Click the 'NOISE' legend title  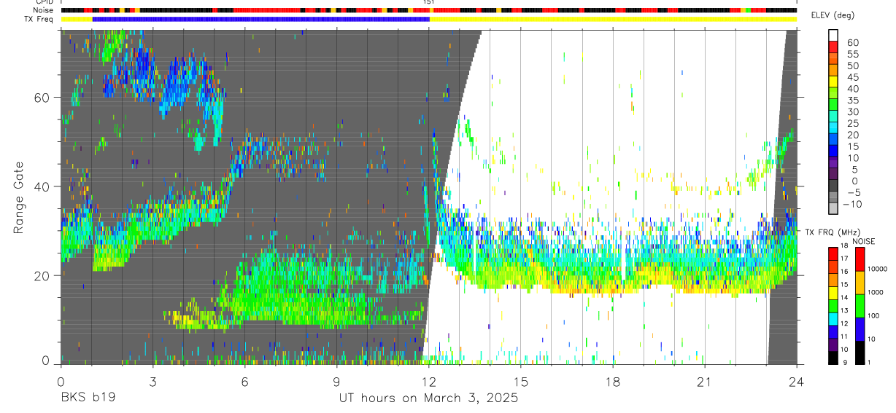[x=864, y=242]
